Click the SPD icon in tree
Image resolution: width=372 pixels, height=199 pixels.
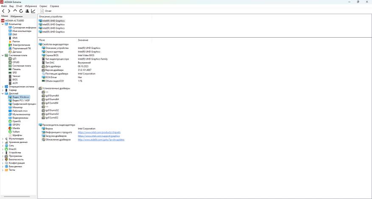(x=10, y=73)
